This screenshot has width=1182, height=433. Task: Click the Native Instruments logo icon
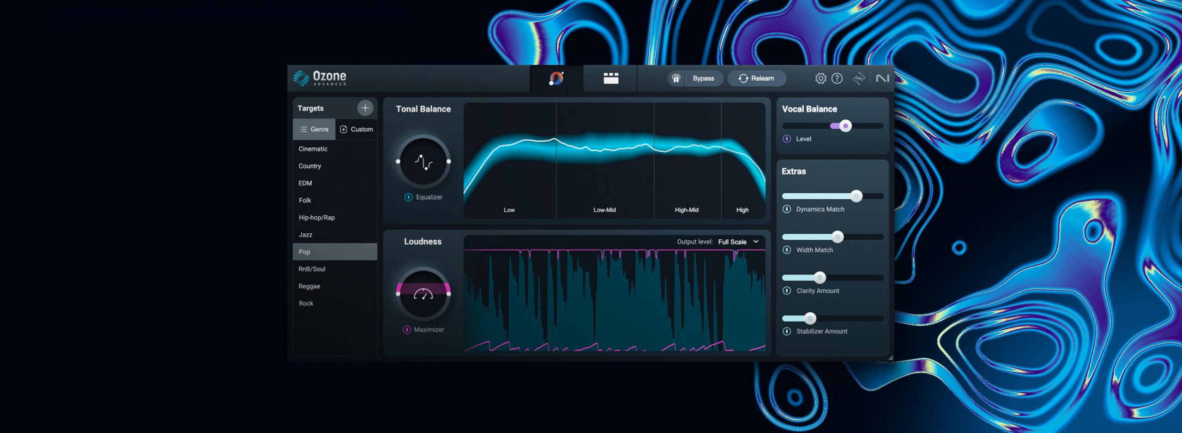click(882, 78)
